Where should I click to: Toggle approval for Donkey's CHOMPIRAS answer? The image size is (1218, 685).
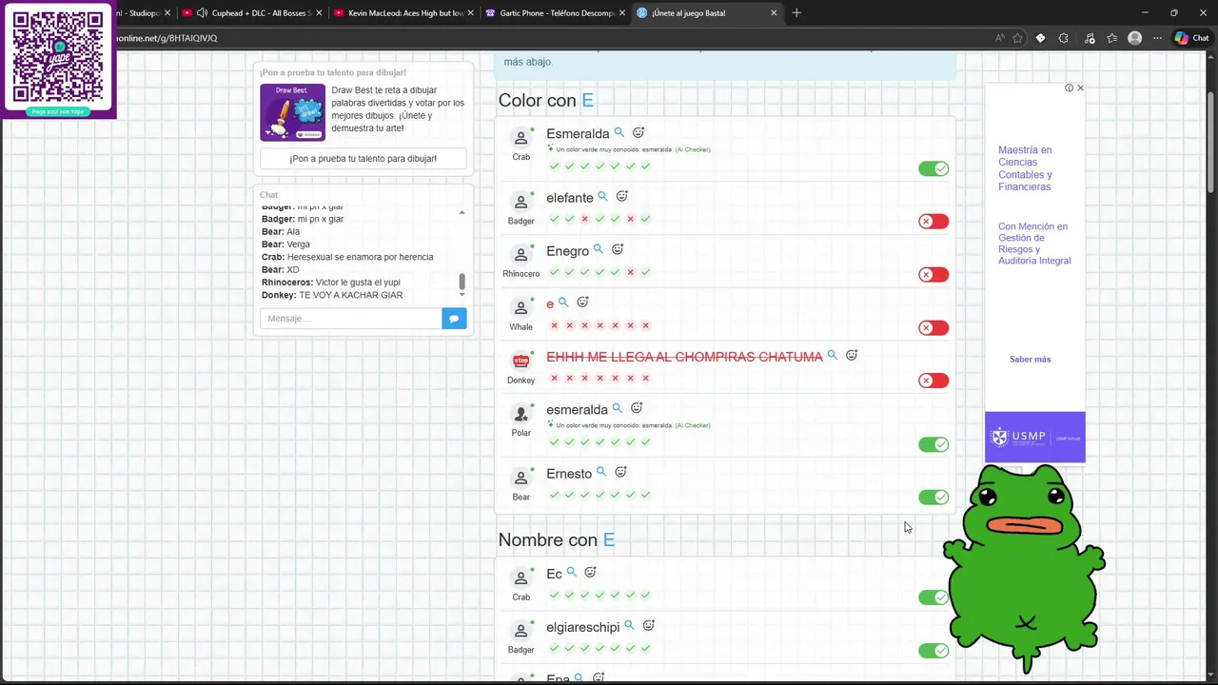(933, 381)
